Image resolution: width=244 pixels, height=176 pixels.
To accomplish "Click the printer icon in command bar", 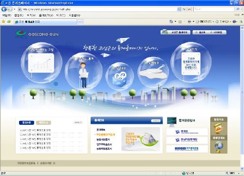I will click(189, 21).
